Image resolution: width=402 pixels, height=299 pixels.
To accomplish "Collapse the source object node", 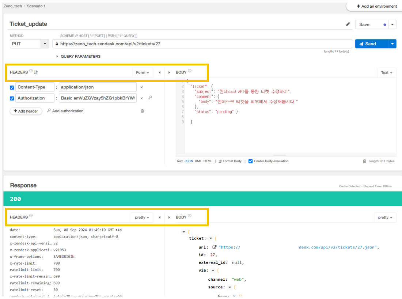I will coord(230,287).
